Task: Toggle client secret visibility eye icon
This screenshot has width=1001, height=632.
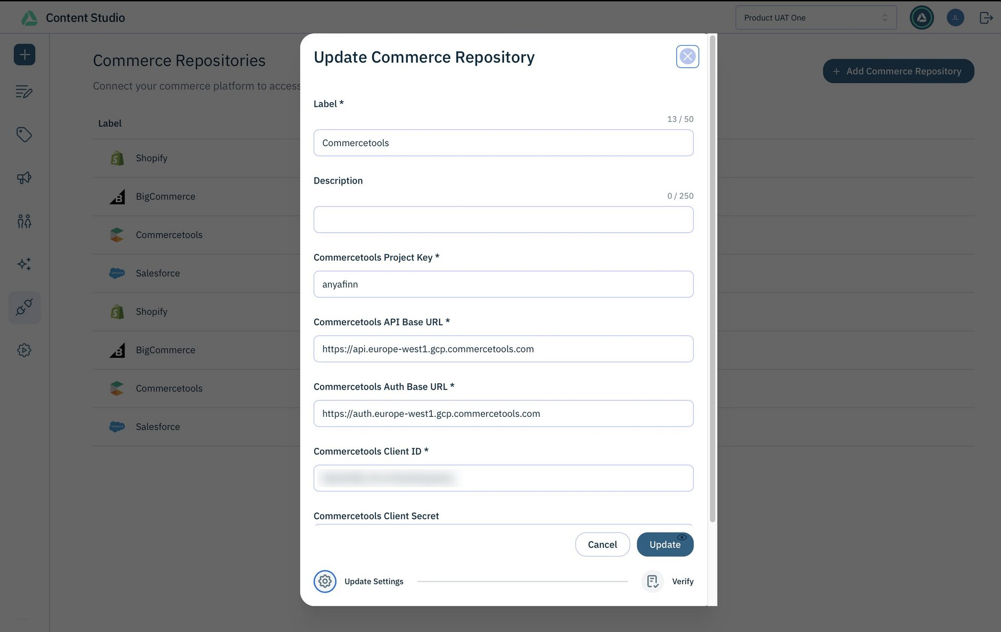Action: pyautogui.click(x=682, y=537)
